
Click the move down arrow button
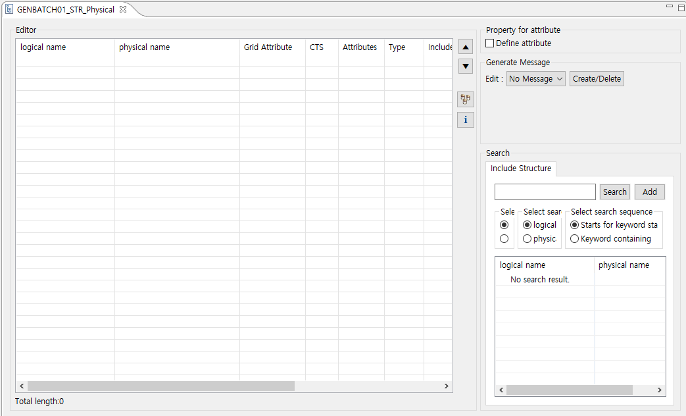pos(466,66)
